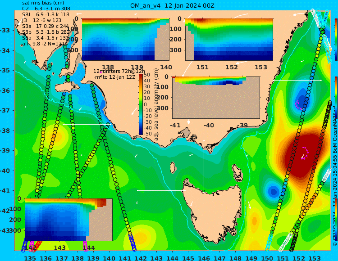Click the 'adj. sea level anomaly (cm)' label
Image resolution: width=338 pixels, height=261 pixels.
tap(156, 104)
